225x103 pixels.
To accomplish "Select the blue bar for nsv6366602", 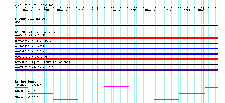I will pyautogui.click(x=116, y=43).
